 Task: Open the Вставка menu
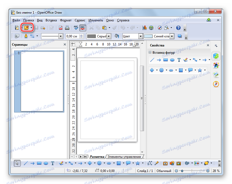tap(51, 20)
